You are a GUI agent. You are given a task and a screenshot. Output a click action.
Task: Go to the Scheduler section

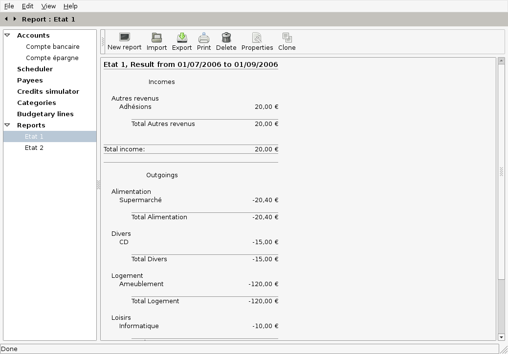(35, 69)
